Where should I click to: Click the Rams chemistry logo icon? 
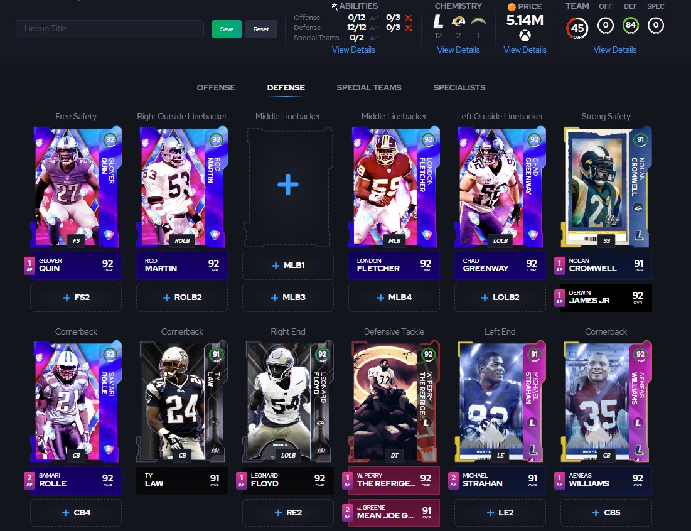[x=458, y=21]
